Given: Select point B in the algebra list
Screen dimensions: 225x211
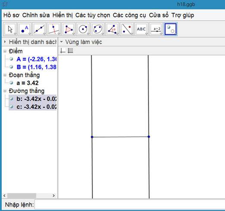Looking at the screenshot, I should pos(37,67).
